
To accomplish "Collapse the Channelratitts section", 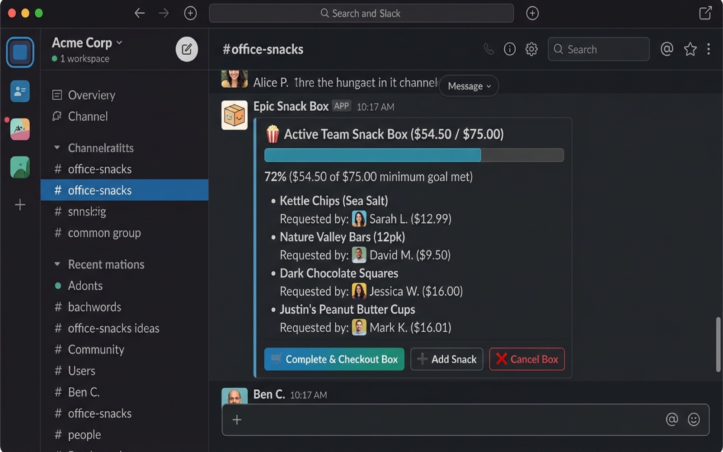I will [x=57, y=148].
